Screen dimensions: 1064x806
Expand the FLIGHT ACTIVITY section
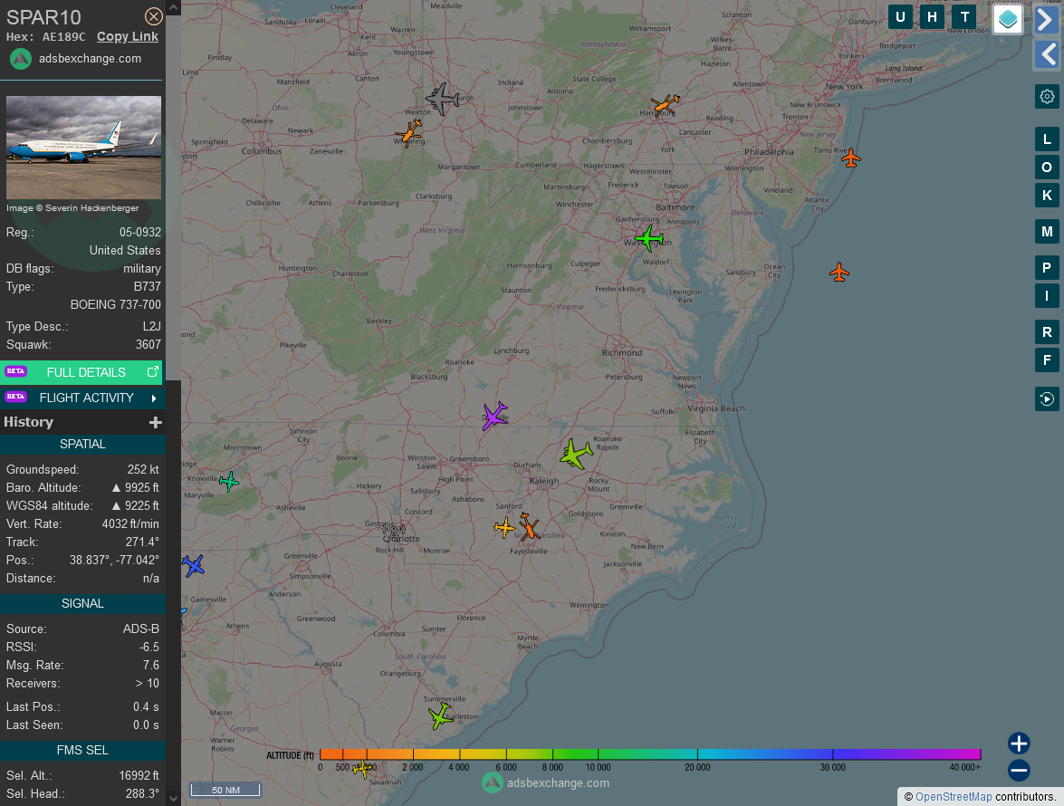81,398
